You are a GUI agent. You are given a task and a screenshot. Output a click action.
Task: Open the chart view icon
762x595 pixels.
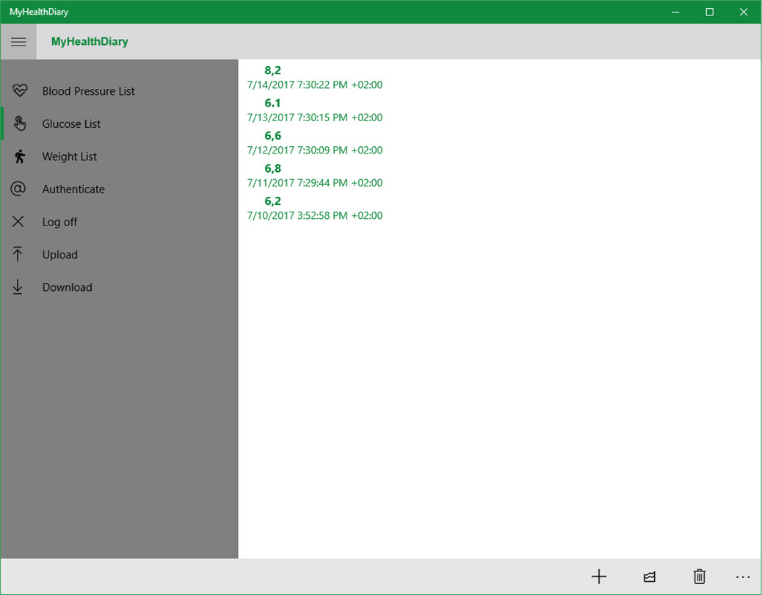(x=649, y=577)
